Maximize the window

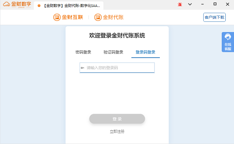(x=215, y=4)
